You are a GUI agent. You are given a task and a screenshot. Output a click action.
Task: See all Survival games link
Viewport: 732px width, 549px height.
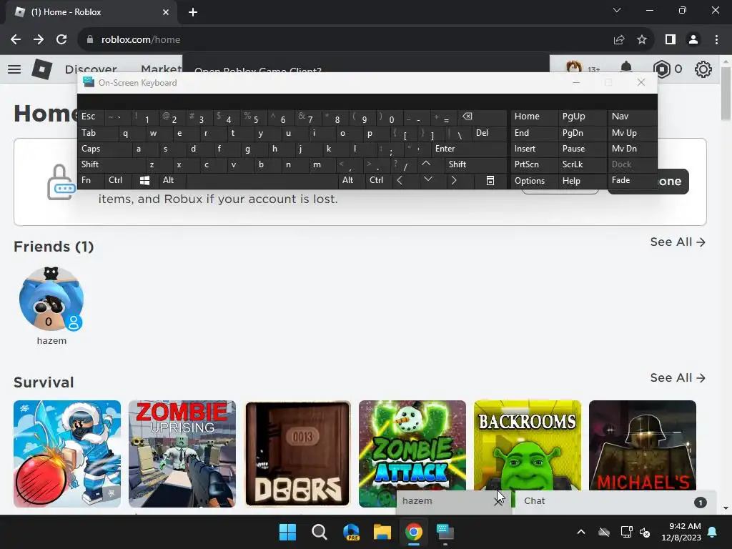tap(678, 377)
